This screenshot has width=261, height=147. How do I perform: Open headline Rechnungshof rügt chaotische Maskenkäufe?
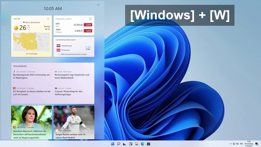[72, 76]
